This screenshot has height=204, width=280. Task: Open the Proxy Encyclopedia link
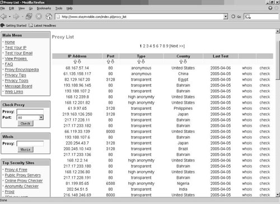pos(22,69)
